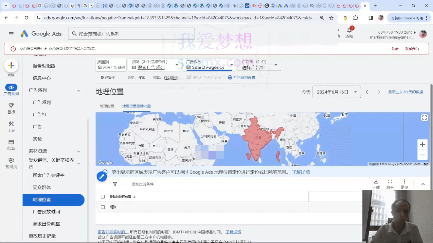Check the 印度 row checkbox
Screen dimensions: 433x243
pos(103,207)
